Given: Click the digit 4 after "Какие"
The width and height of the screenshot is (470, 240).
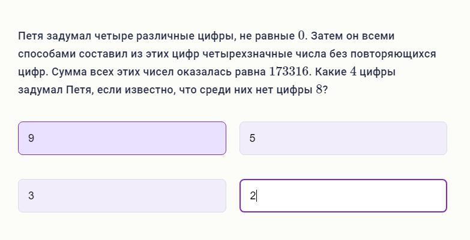Looking at the screenshot, I should click(354, 72).
